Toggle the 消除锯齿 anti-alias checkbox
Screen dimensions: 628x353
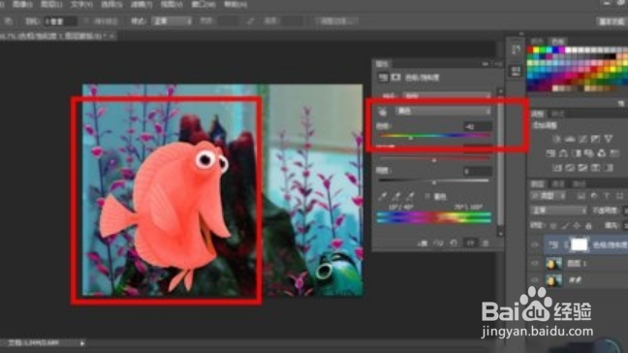coord(86,21)
